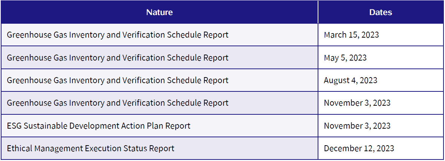Click the word 'ESG' in the table

(x=14, y=126)
